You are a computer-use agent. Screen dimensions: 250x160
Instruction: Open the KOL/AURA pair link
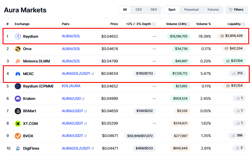pos(71,86)
